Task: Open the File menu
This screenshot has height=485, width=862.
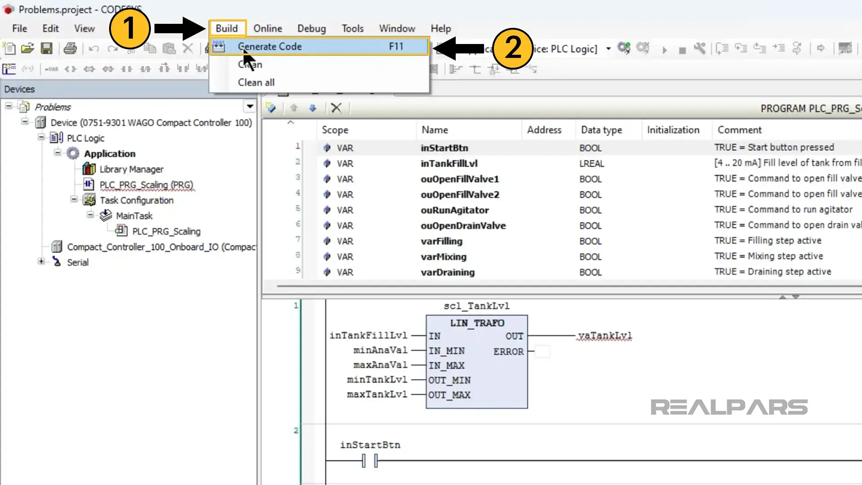Action: pyautogui.click(x=19, y=28)
